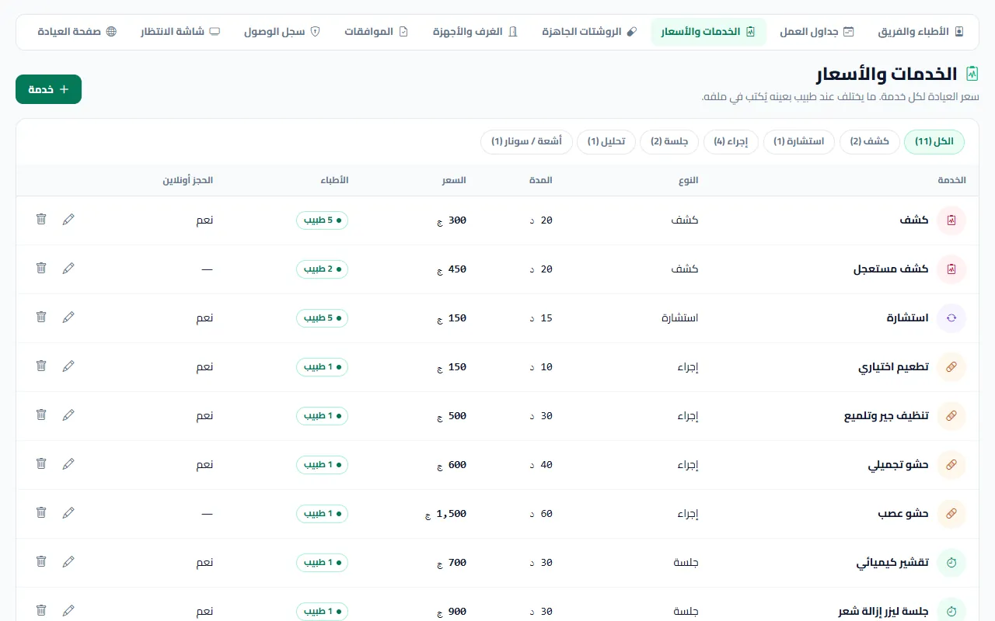Click the 2 طبيب badge for كشف مستعجل
Screen dimensions: 995x621
tap(323, 269)
